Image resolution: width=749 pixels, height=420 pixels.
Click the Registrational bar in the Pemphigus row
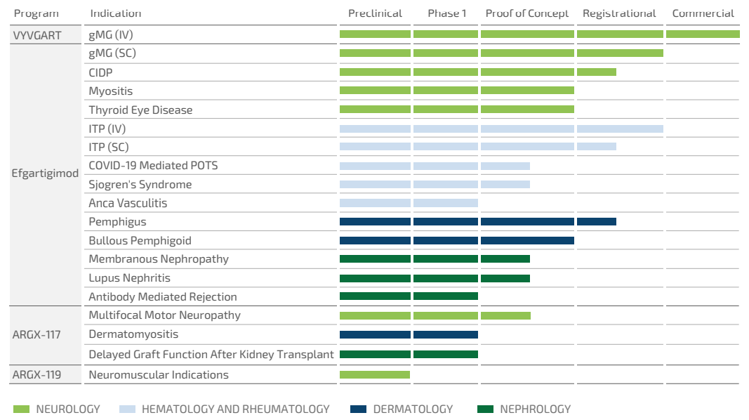(x=597, y=222)
